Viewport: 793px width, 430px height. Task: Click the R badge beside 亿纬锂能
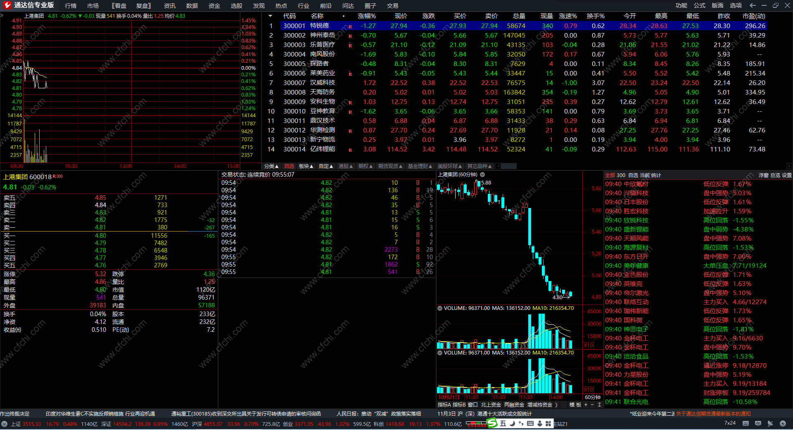pyautogui.click(x=350, y=150)
